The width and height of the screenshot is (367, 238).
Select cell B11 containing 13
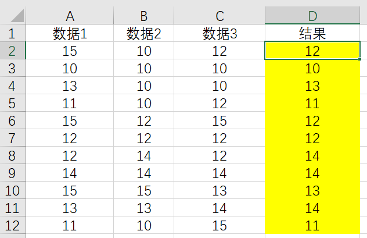coord(144,208)
